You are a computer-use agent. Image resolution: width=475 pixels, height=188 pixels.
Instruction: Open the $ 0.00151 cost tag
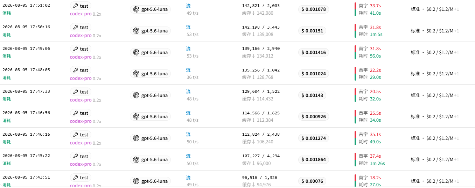click(x=312, y=31)
